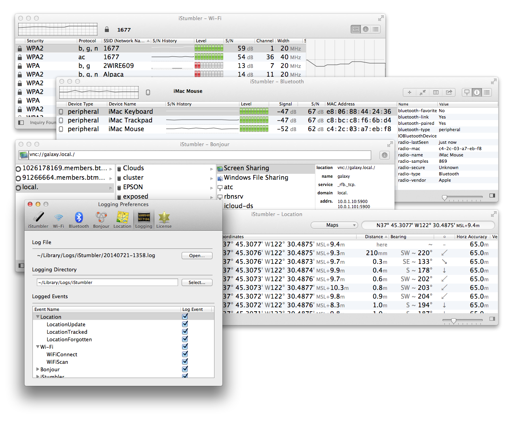Select iMac Trackpad row in Bluetooth list
The height and width of the screenshot is (425, 518).
click(226, 120)
